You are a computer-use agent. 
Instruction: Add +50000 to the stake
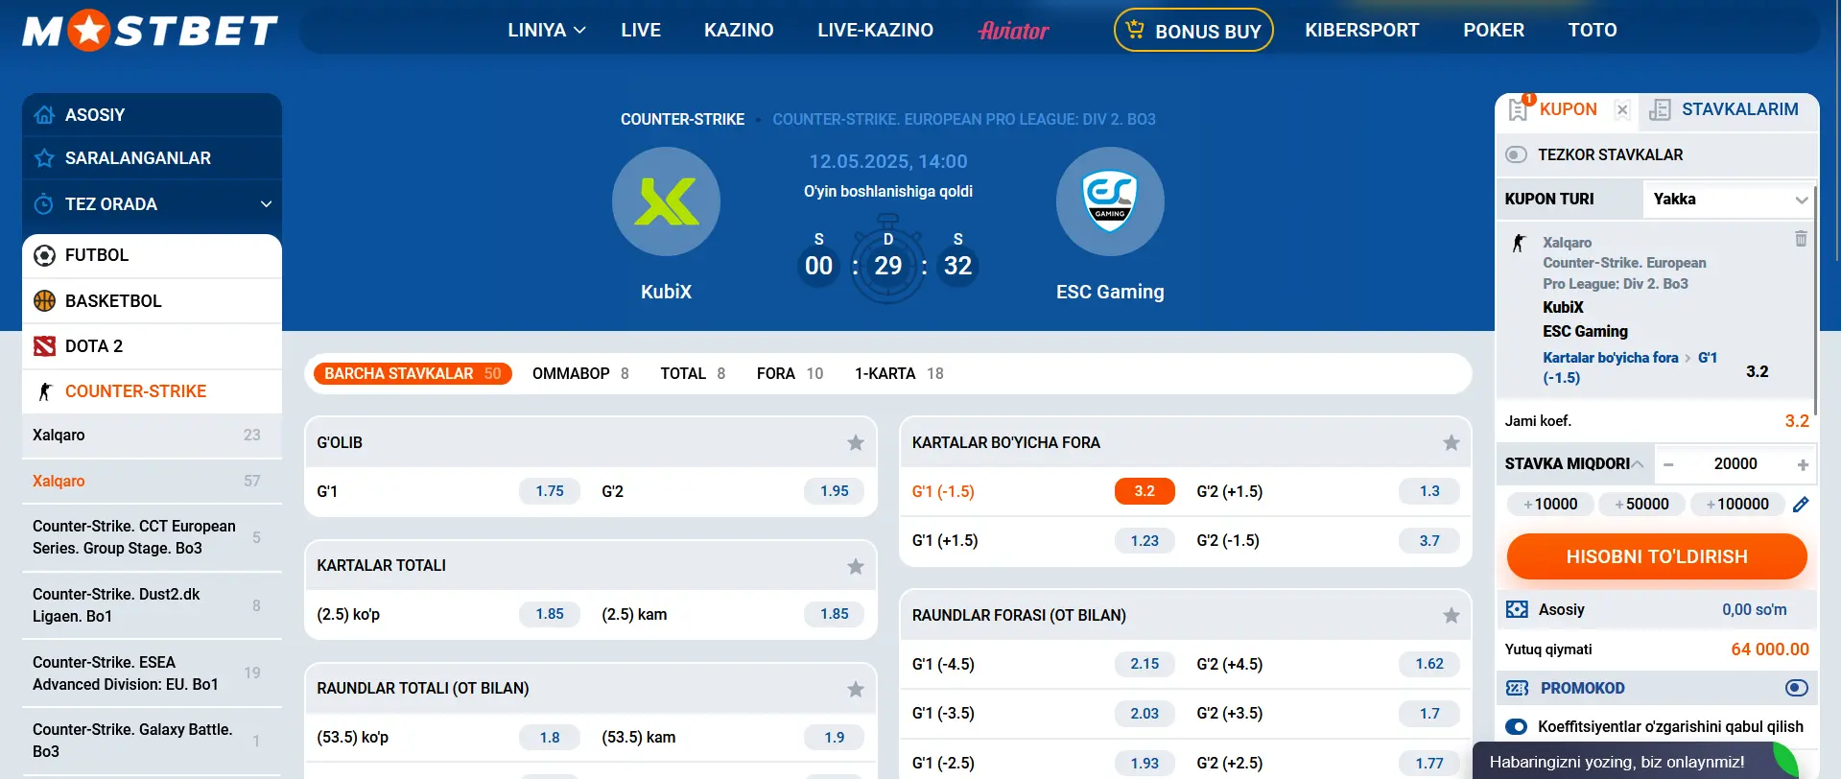pyautogui.click(x=1641, y=505)
